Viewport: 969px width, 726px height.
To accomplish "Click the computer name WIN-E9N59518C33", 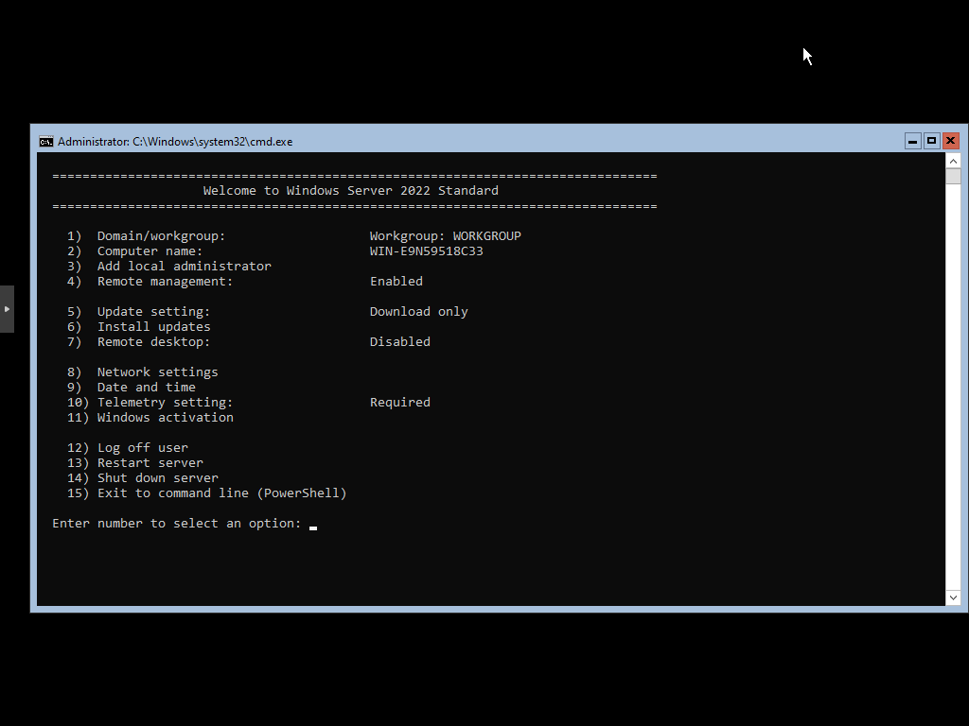I will [426, 251].
